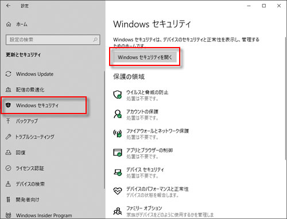Select Windows Insider Program in the sidebar
287x219 pixels.
44,216
